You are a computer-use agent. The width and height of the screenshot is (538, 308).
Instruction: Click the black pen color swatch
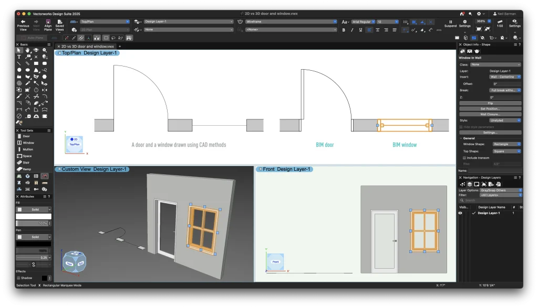click(34, 244)
